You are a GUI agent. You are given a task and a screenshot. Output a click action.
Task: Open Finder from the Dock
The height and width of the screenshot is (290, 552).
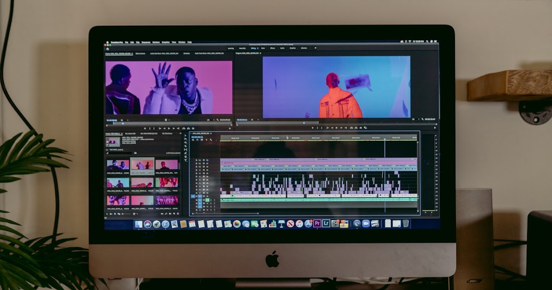tap(138, 224)
